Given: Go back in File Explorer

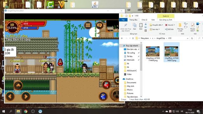Looking at the screenshot, I should click(122, 38).
